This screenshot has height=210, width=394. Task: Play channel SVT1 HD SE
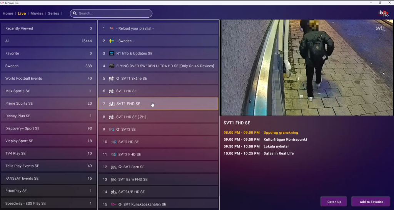point(158,91)
